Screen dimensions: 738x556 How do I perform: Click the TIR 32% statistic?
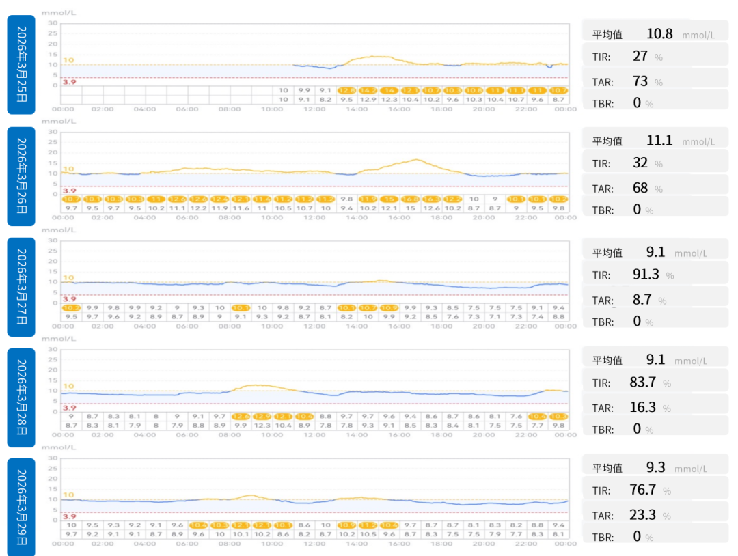(x=655, y=163)
